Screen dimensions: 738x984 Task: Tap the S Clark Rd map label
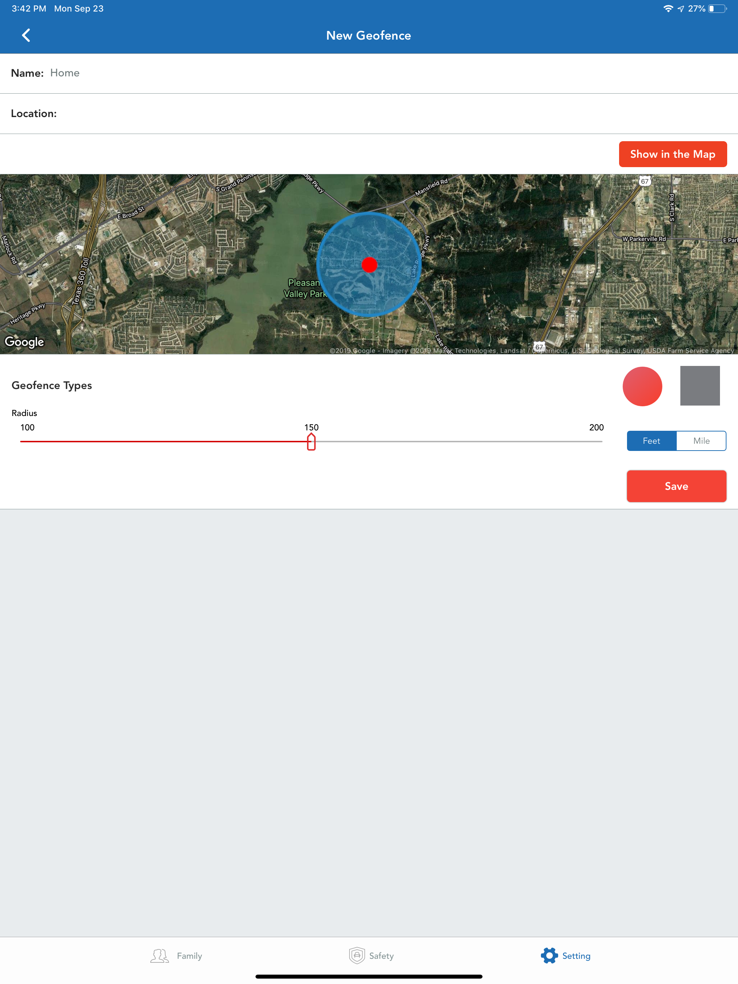672,208
